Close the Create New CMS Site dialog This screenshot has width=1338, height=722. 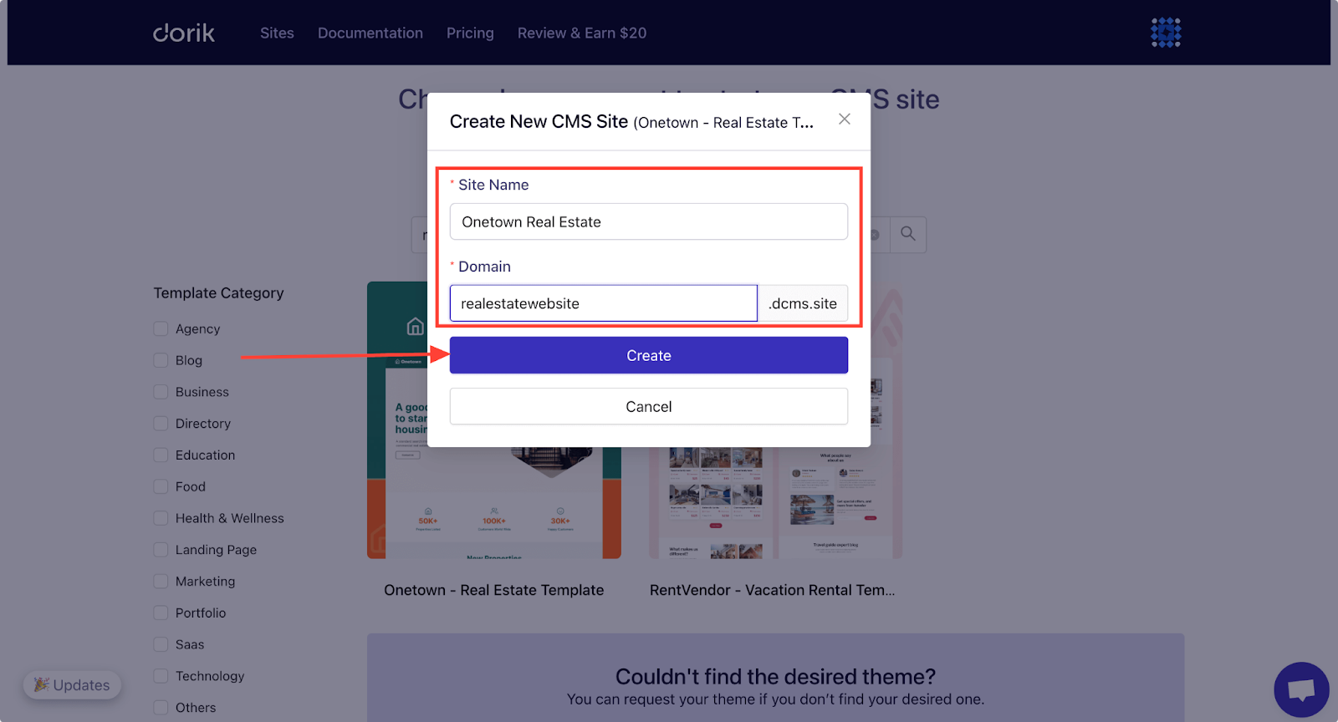pyautogui.click(x=845, y=119)
